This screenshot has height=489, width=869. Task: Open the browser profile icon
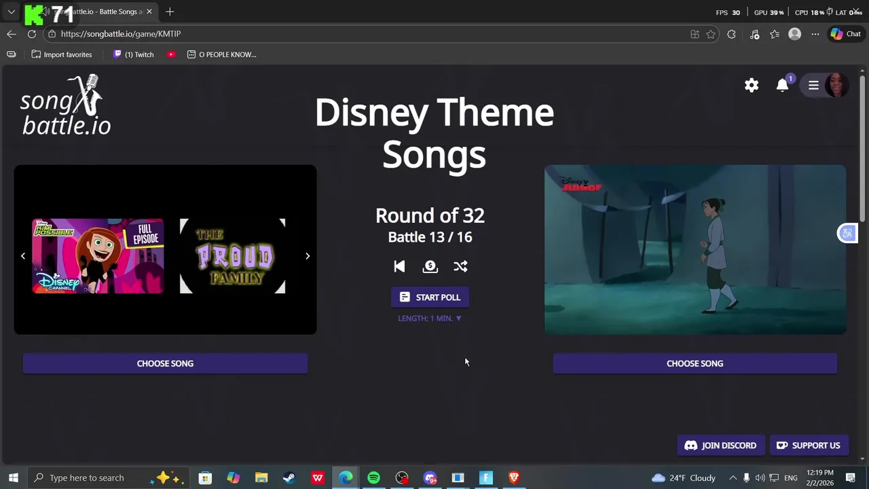[794, 34]
